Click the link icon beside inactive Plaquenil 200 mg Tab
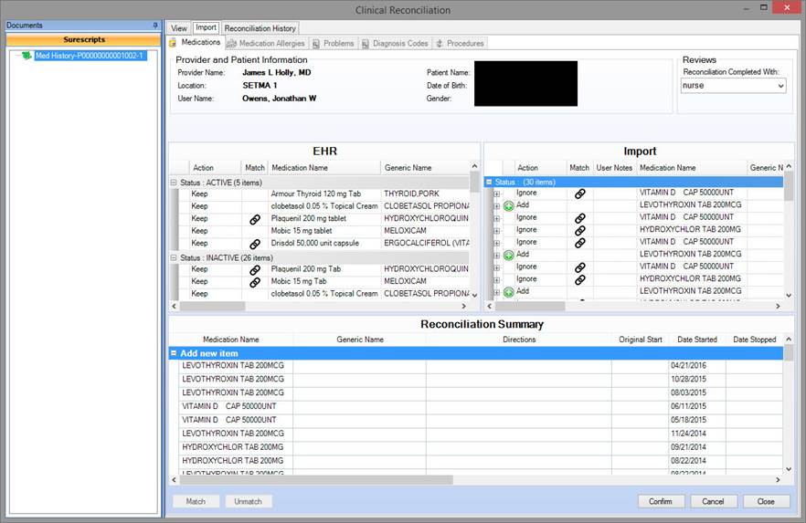Image resolution: width=806 pixels, height=523 pixels. (255, 270)
